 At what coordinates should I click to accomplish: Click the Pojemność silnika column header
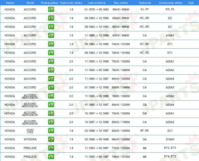71,3
